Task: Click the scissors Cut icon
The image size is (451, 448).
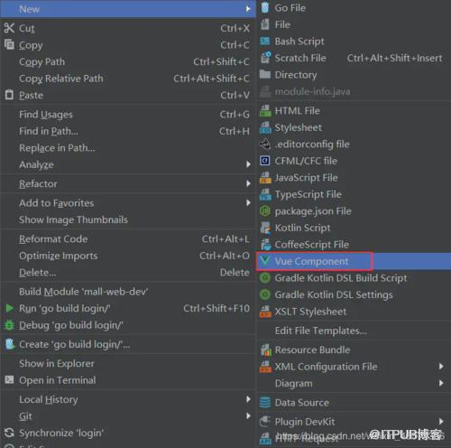Action: [x=9, y=28]
